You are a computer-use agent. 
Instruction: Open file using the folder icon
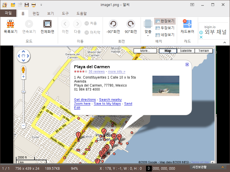click(x=13, y=5)
